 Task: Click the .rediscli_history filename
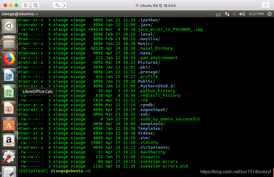(x=159, y=96)
